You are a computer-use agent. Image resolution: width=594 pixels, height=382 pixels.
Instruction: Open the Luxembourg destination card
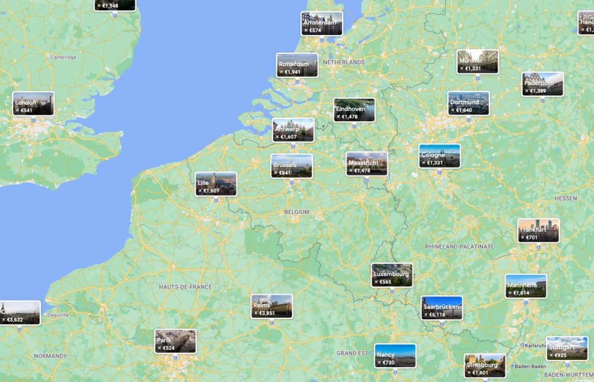point(392,276)
